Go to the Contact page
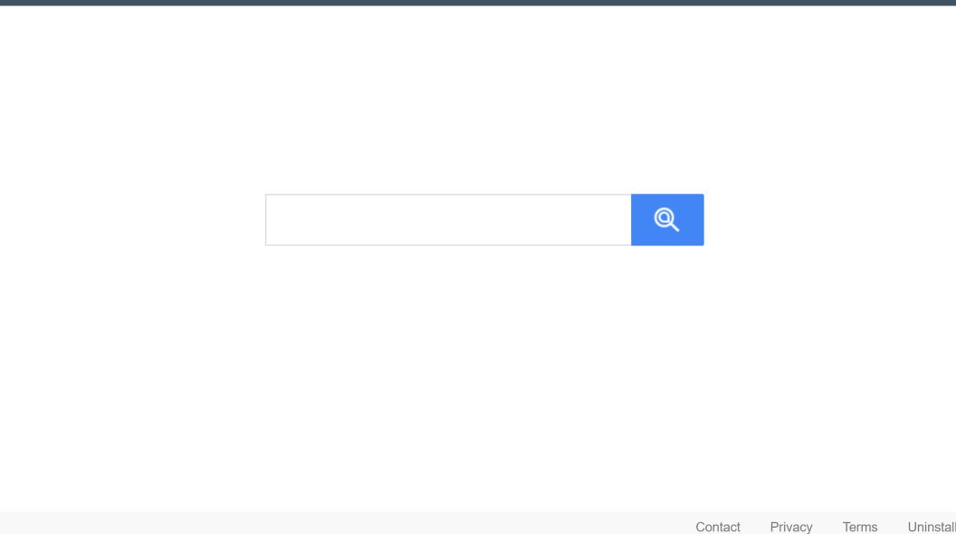This screenshot has height=534, width=956. coord(718,527)
